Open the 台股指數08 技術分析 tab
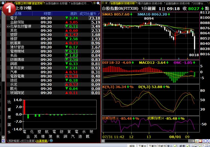210x147 pixels. pyautogui.click(x=122, y=3)
